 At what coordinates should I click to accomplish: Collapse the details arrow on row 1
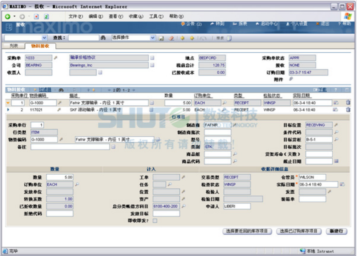tap(8, 103)
